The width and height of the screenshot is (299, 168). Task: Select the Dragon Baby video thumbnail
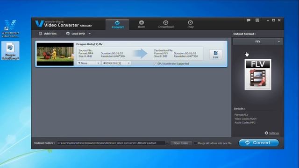[x=55, y=54]
